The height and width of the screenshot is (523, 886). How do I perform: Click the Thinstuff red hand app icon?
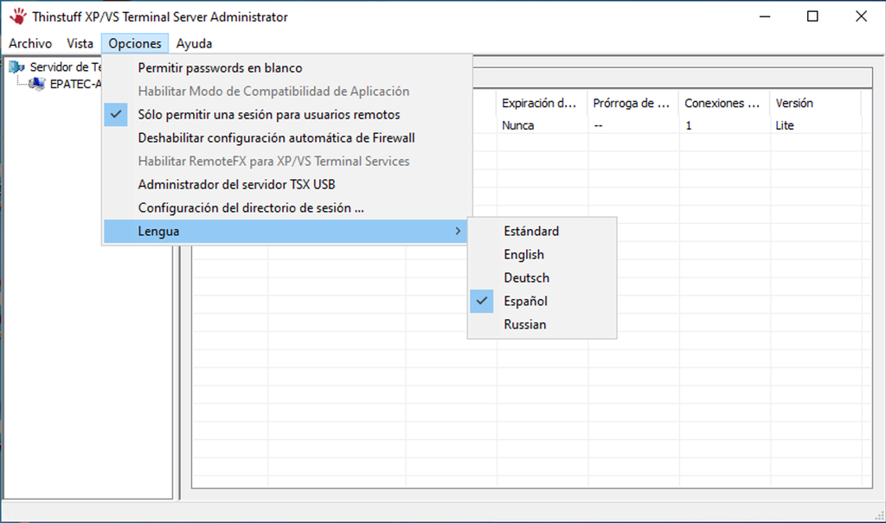point(17,16)
